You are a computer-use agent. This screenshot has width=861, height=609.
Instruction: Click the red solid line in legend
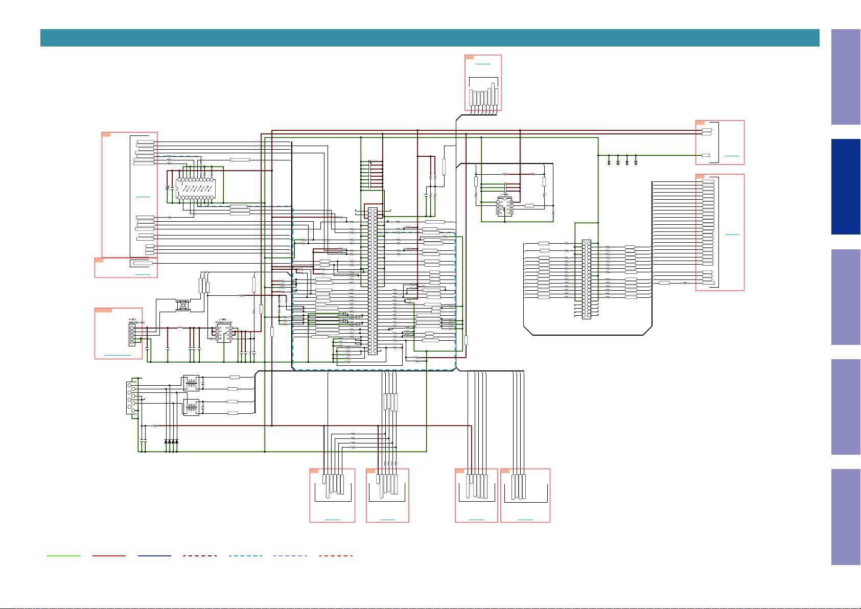(x=109, y=555)
